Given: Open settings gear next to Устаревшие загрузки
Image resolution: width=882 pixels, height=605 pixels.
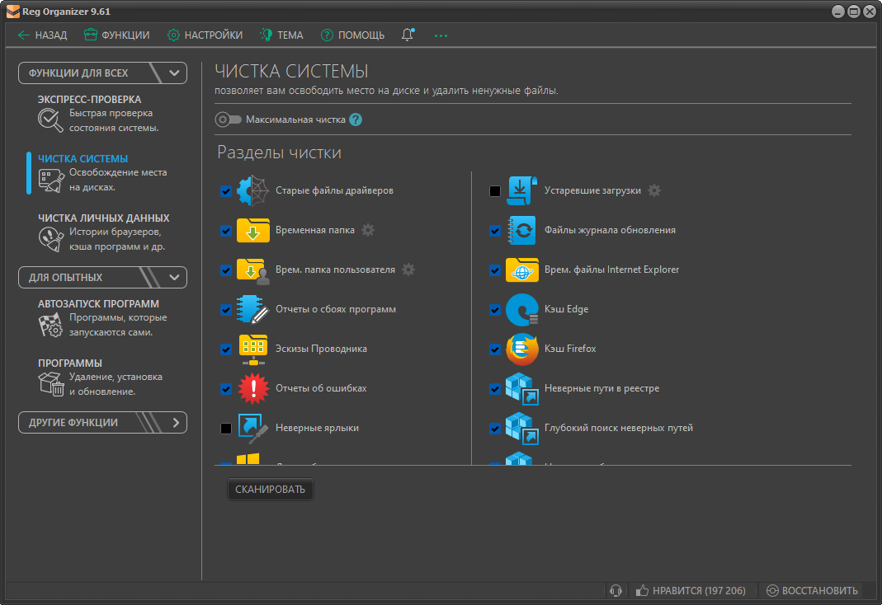Looking at the screenshot, I should [654, 190].
